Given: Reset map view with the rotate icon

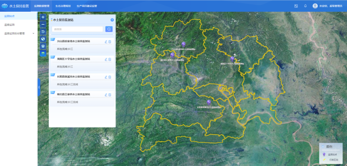Looking at the screenshot, I should click(x=43, y=32).
